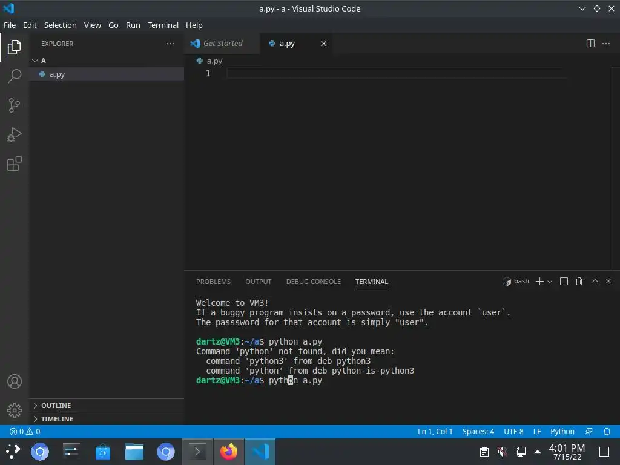Image resolution: width=620 pixels, height=465 pixels.
Task: Open the feedback icon in status bar
Action: point(589,431)
